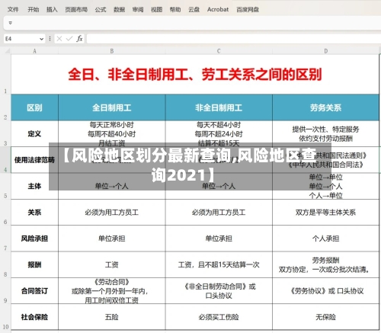Select the 非全日制用工 header cell

coord(219,107)
